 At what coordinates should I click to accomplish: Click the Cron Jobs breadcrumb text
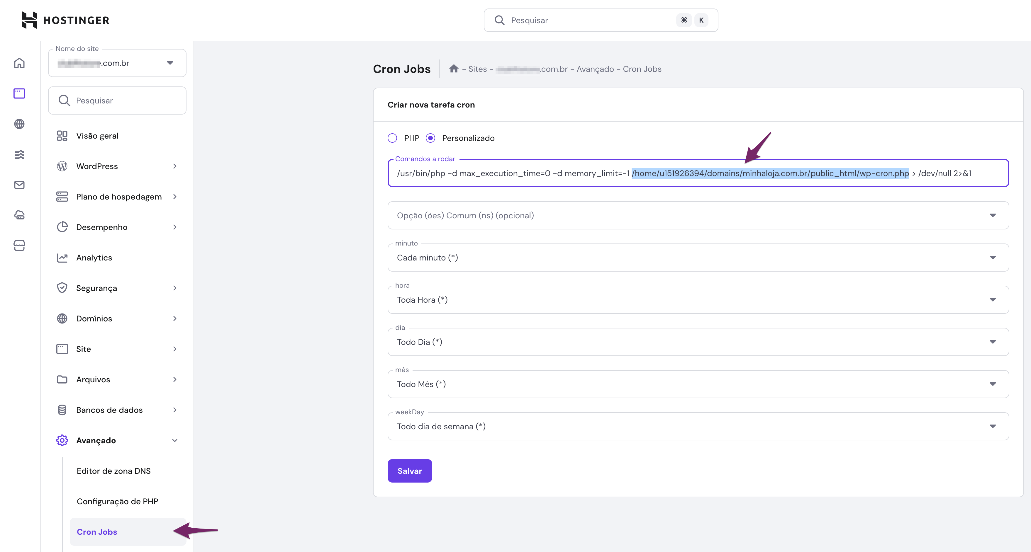(642, 69)
